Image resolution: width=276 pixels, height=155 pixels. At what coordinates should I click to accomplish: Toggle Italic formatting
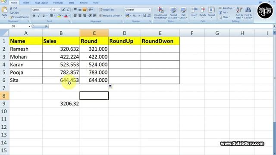click(39, 16)
